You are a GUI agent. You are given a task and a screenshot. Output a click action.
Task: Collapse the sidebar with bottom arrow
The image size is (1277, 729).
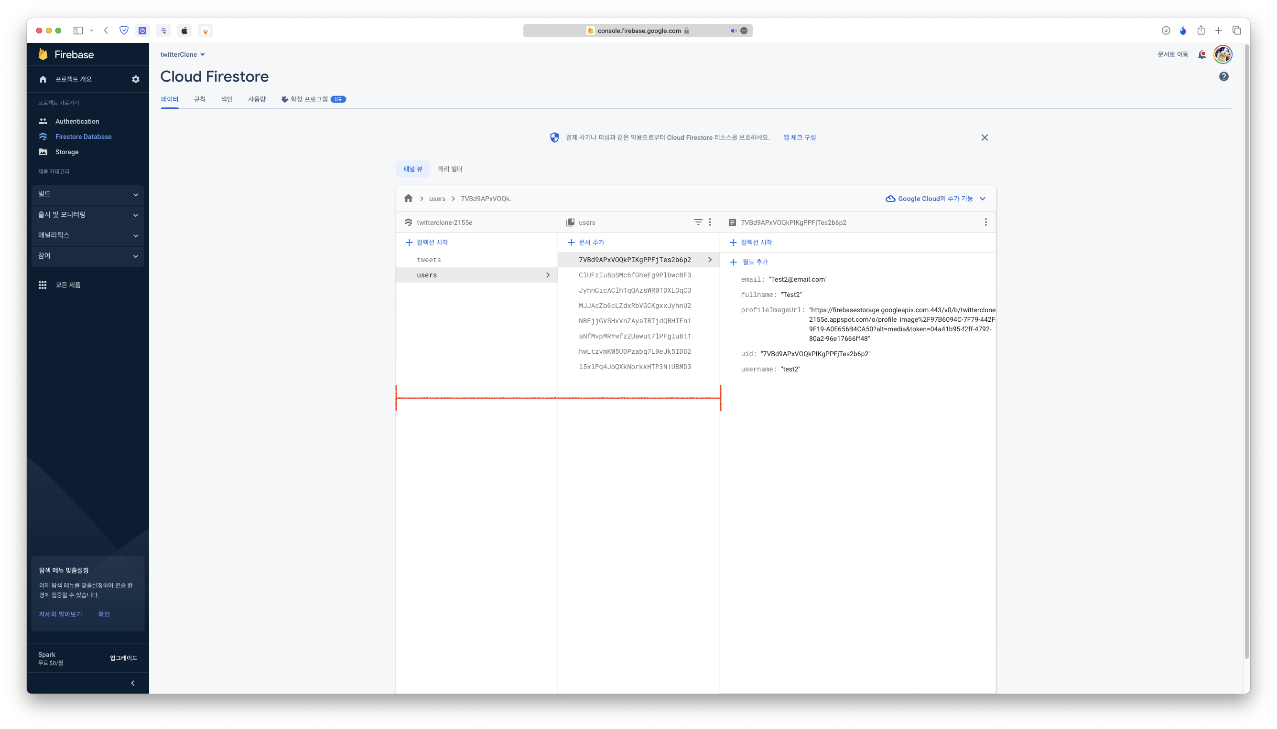click(x=133, y=683)
